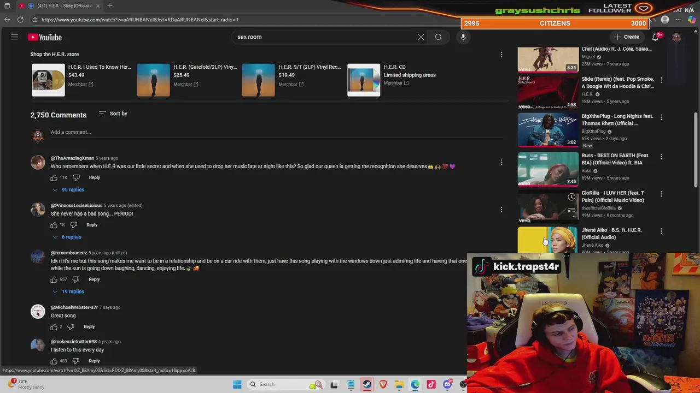Play BigXthaPlug Long Nights video
Image resolution: width=700 pixels, height=393 pixels.
548,130
